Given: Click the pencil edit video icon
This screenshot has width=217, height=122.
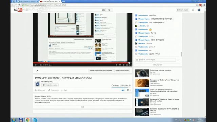Looking at the screenshot, I should (x=37, y=71).
